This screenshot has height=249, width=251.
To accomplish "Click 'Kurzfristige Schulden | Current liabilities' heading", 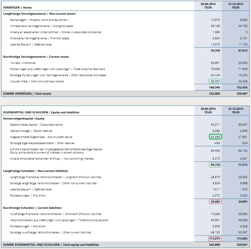I will [x=32, y=208].
